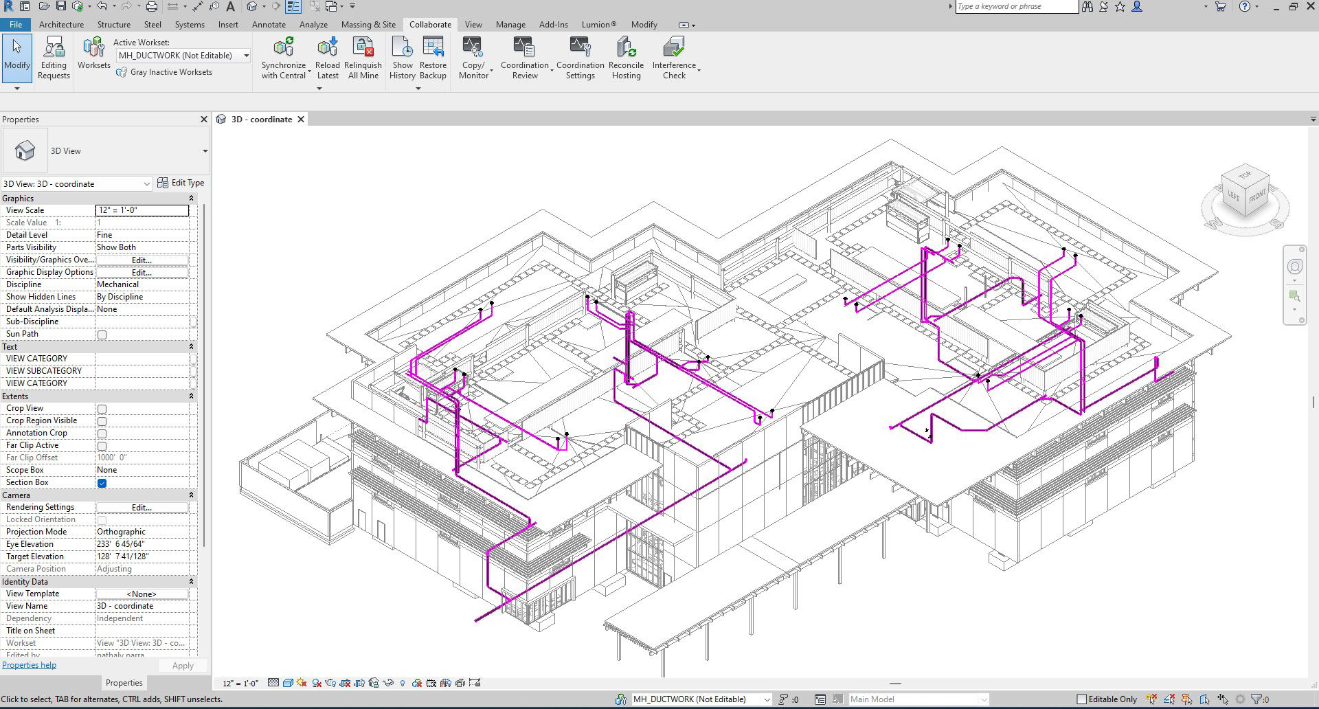Open the Worksets dialog icon
Image resolution: width=1319 pixels, height=709 pixels.
tap(93, 48)
